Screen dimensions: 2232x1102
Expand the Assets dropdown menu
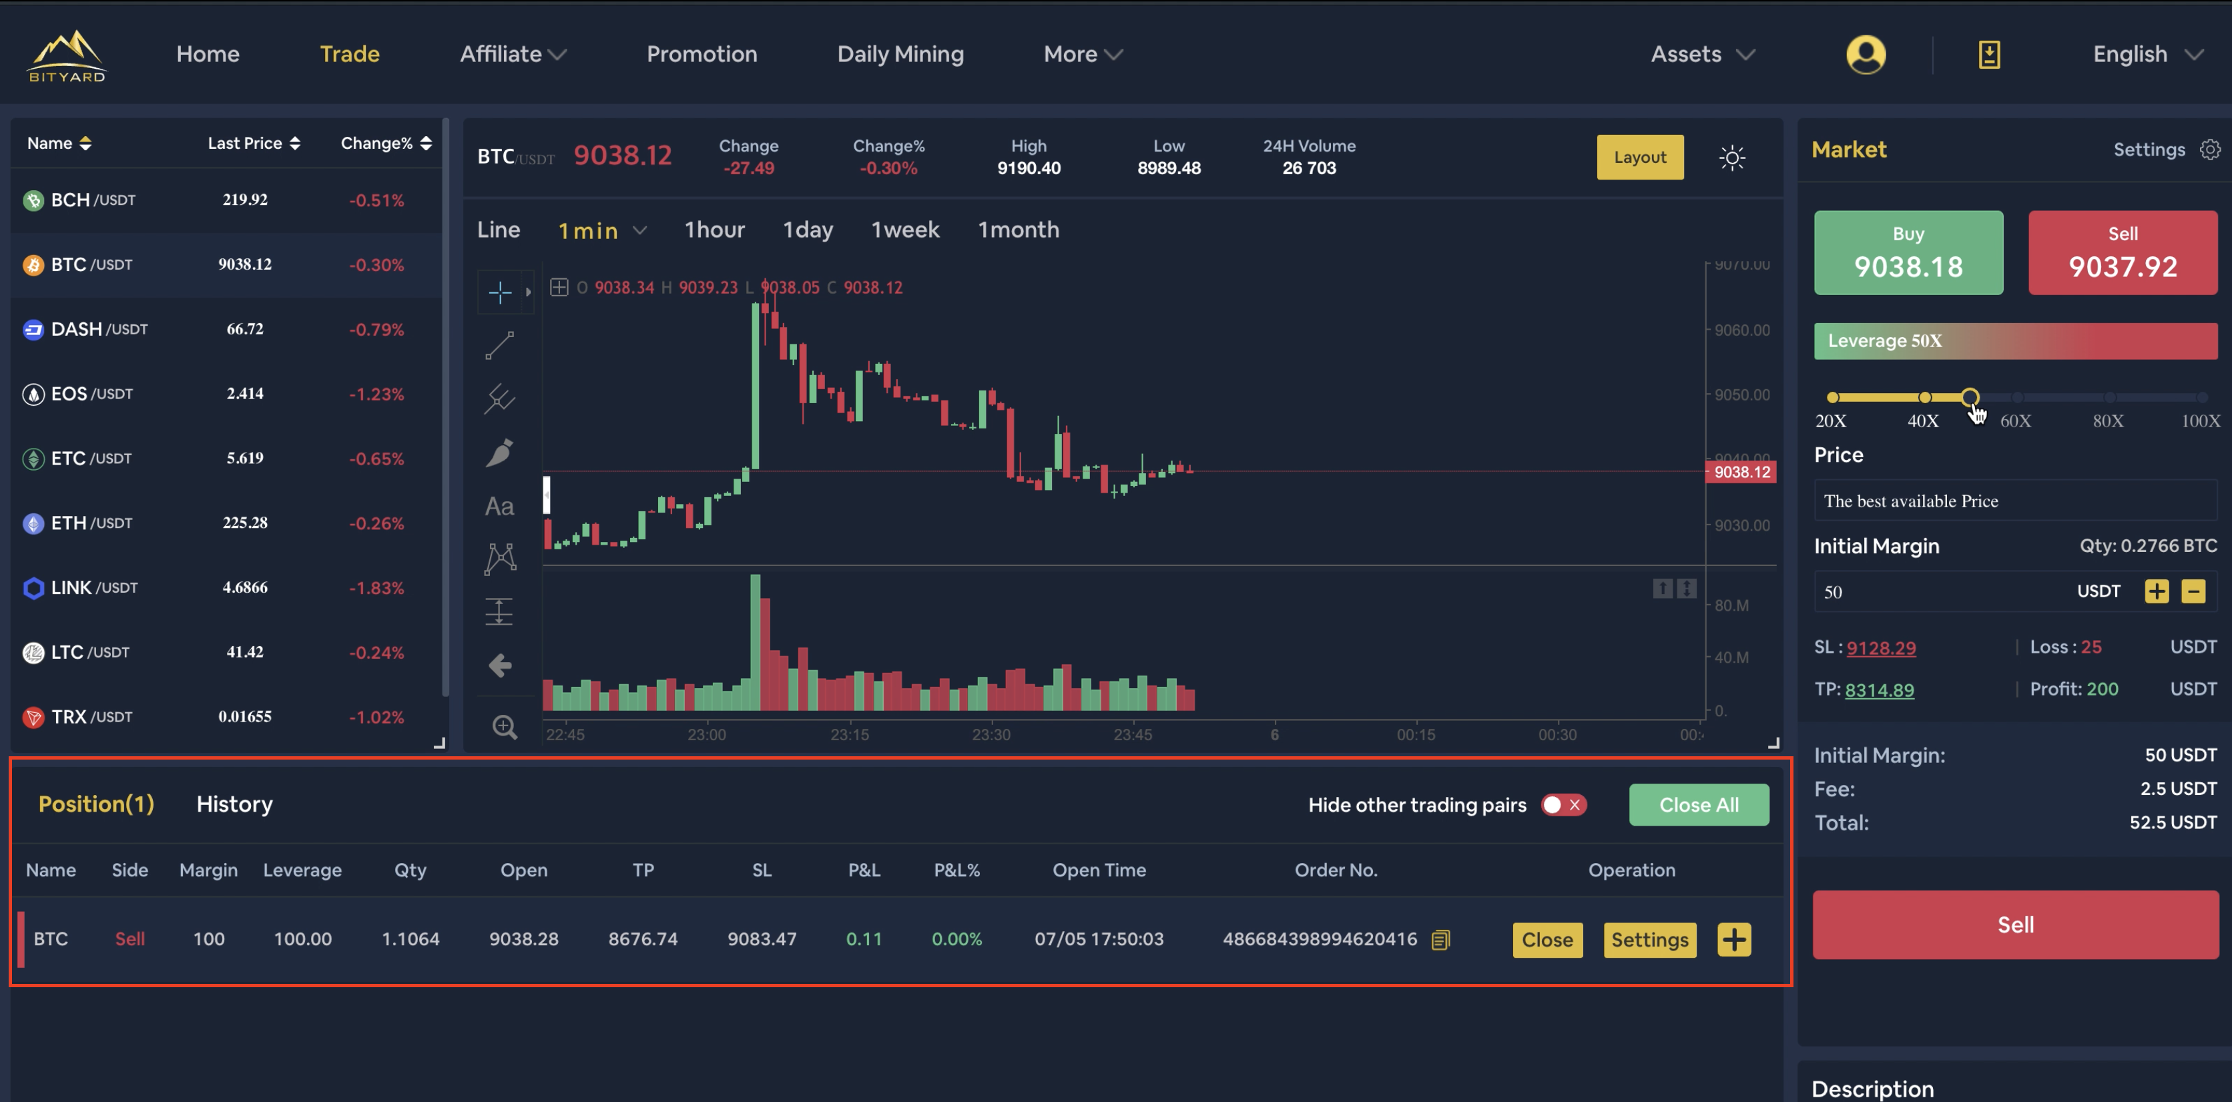click(x=1702, y=55)
